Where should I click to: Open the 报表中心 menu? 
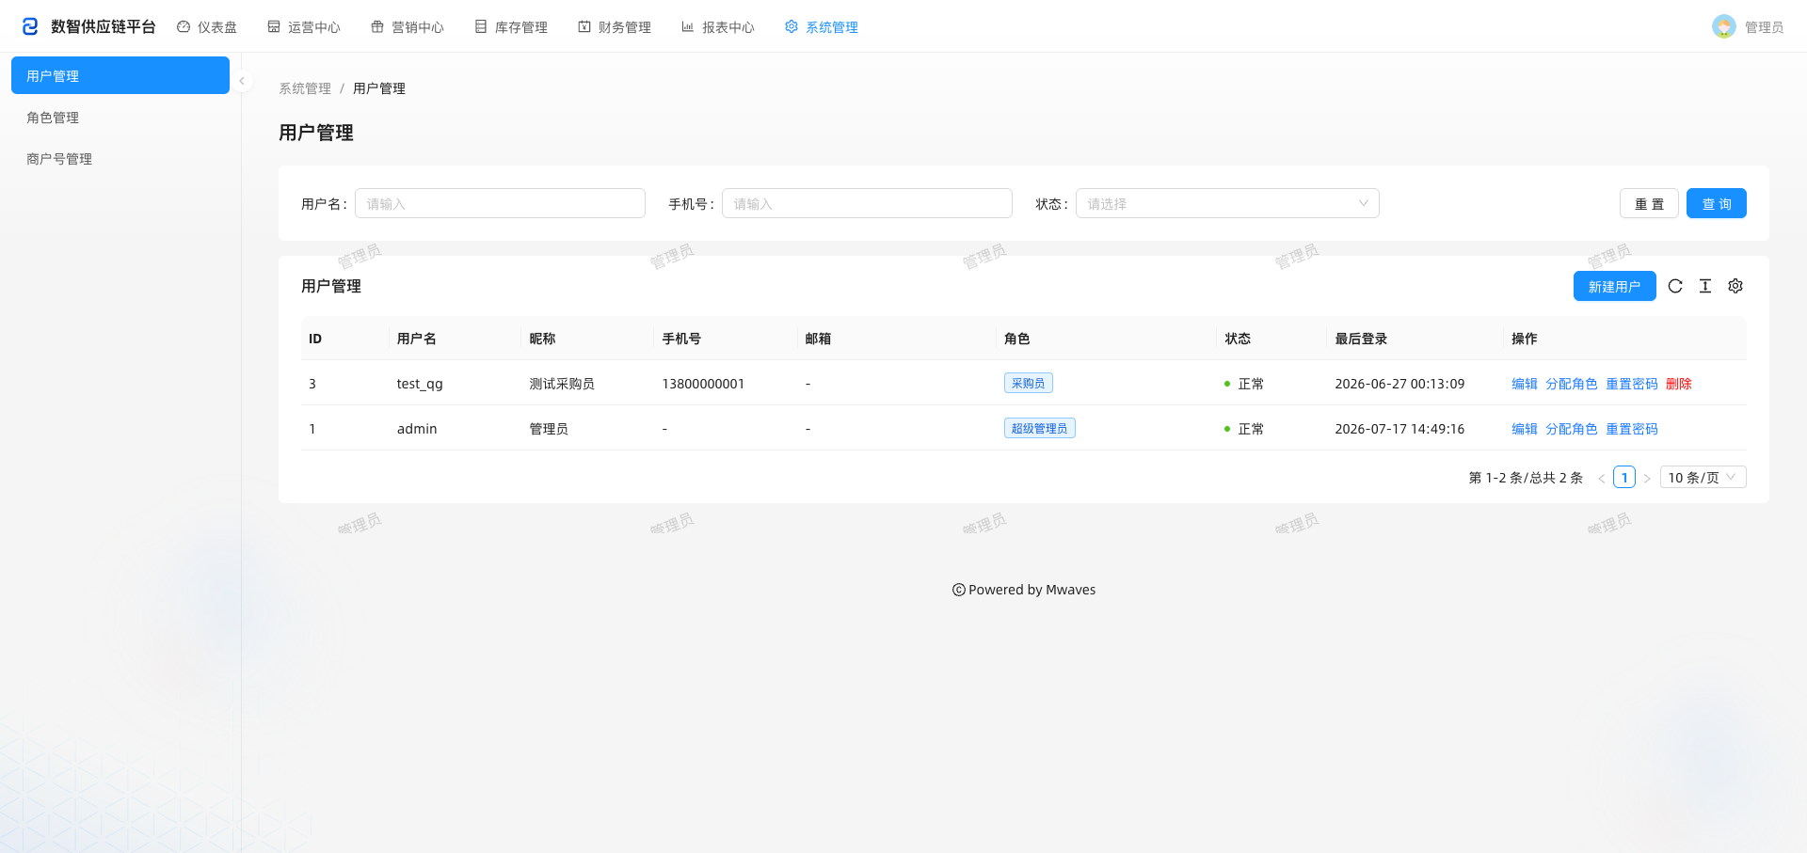point(718,27)
